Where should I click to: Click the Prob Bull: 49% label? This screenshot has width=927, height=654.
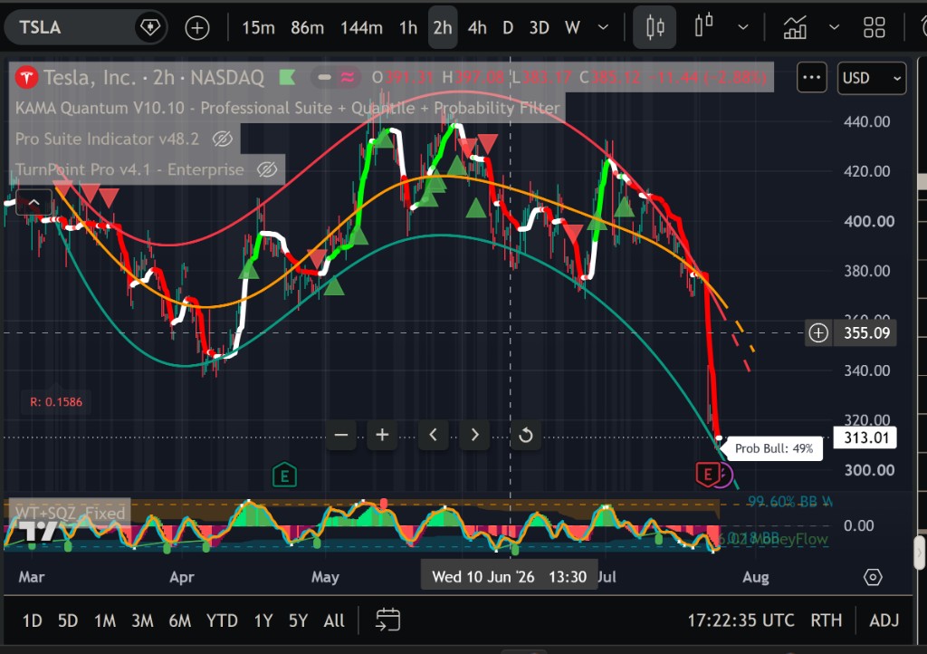click(x=773, y=448)
